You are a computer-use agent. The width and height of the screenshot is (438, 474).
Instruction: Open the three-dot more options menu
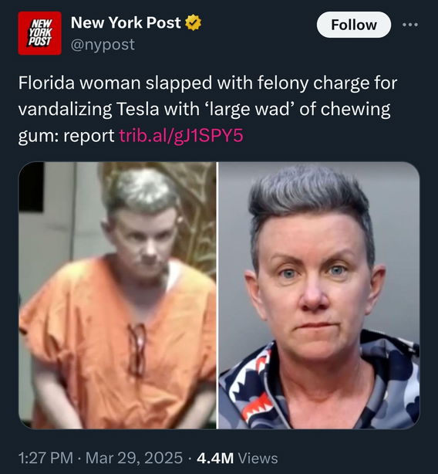(x=410, y=25)
